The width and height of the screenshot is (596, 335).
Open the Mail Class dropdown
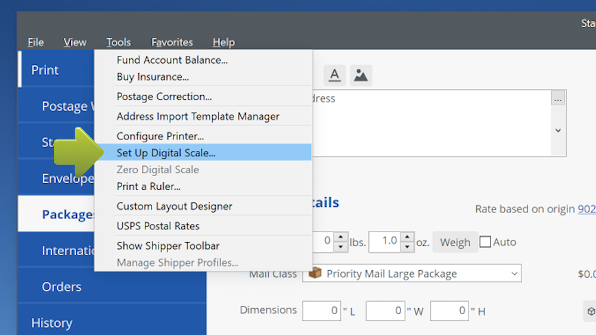[x=514, y=274]
